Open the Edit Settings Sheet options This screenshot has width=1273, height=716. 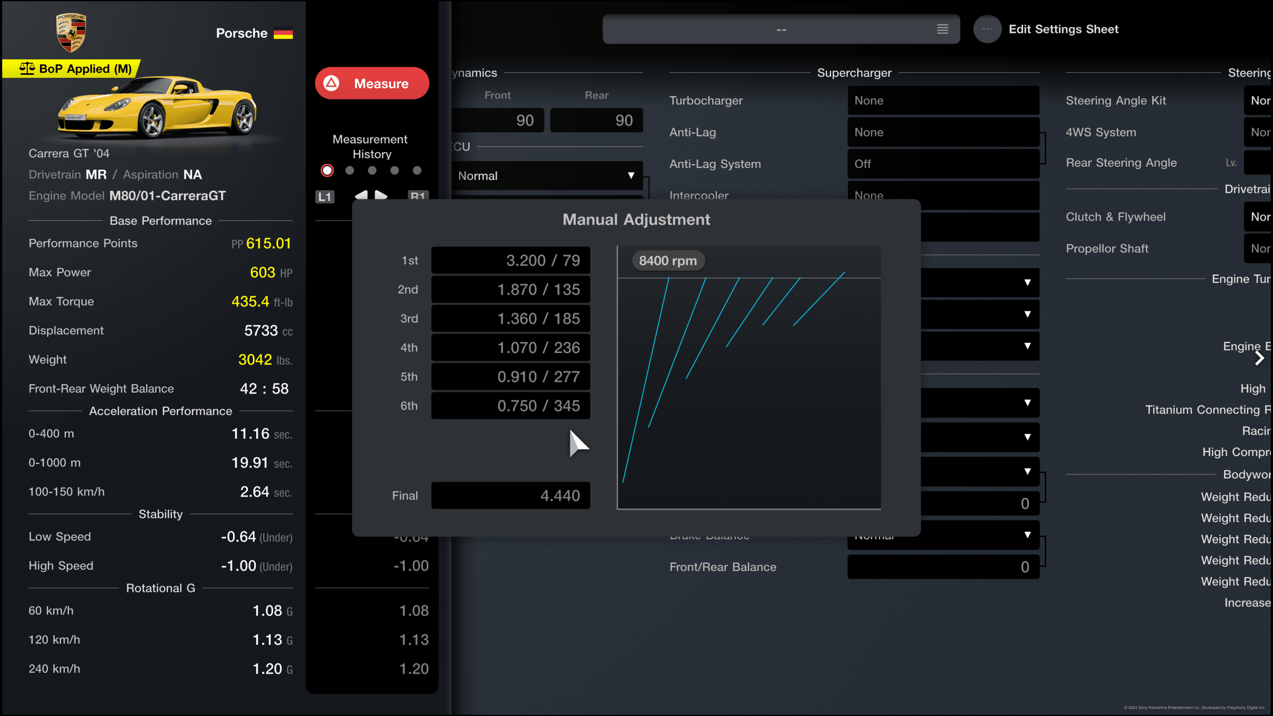tap(1063, 29)
